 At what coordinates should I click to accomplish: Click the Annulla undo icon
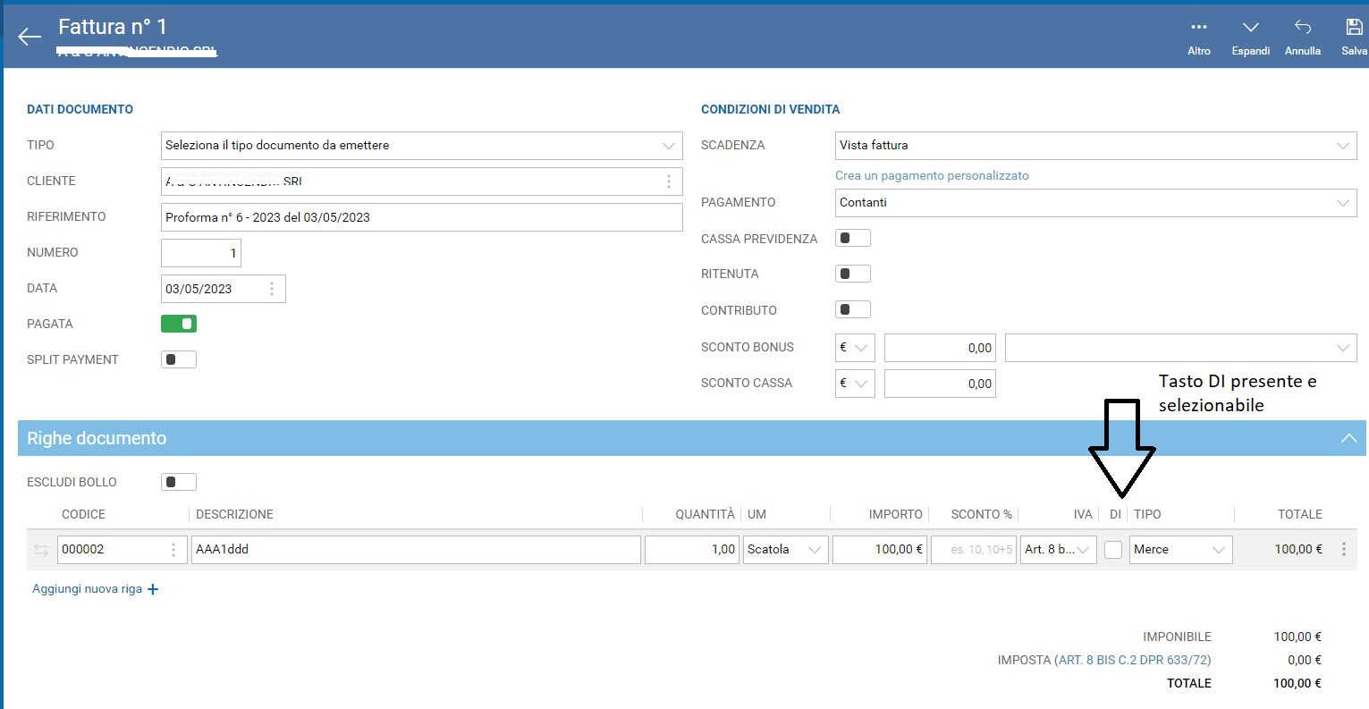1302,27
